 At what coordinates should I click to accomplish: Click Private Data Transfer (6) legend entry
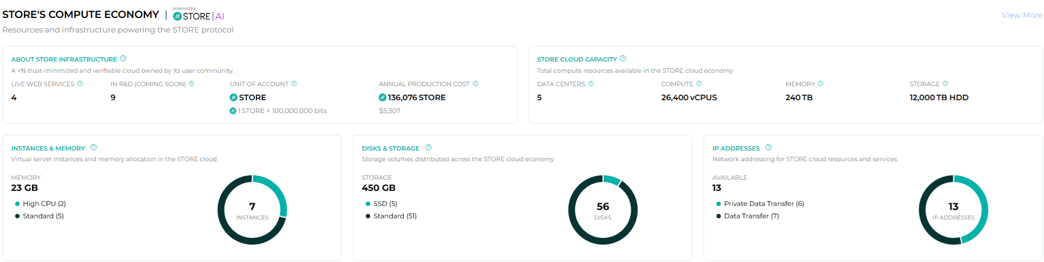point(760,204)
